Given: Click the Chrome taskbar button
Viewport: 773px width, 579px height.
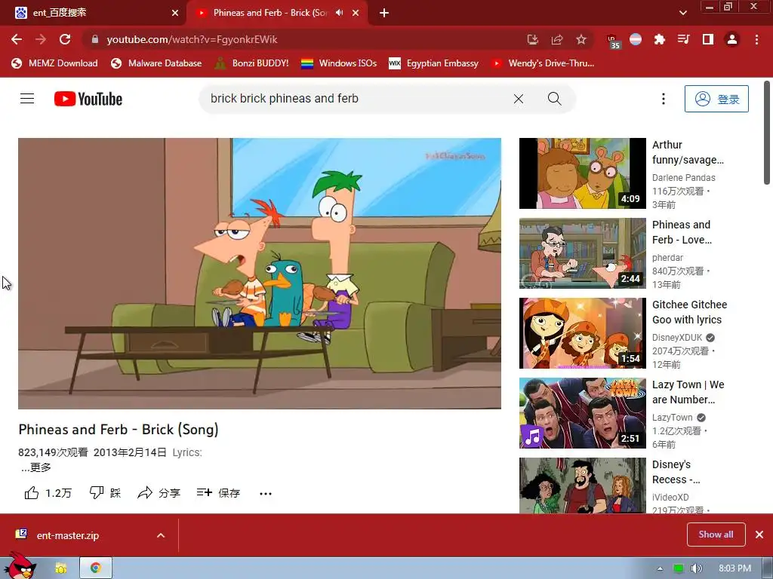Looking at the screenshot, I should point(96,568).
